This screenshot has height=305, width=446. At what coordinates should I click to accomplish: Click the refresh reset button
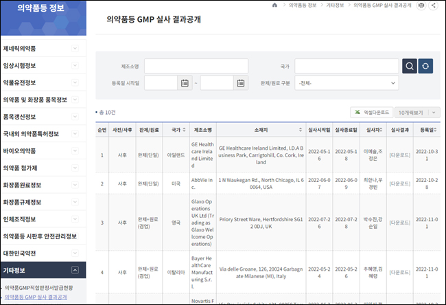425,66
